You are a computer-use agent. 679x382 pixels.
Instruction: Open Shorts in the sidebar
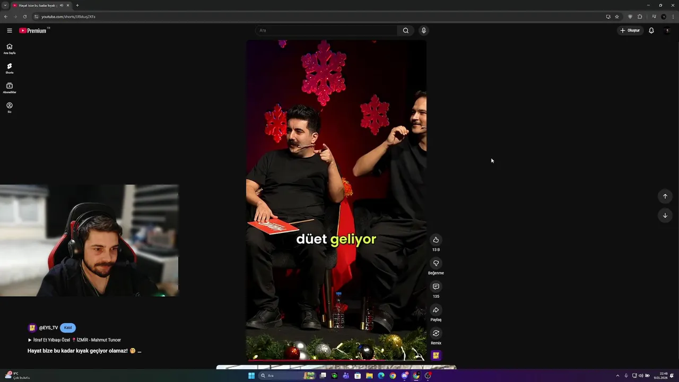pos(10,68)
